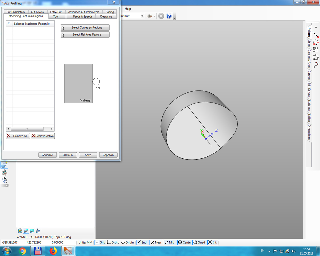Viewport: 320px width, 256px height.
Task: Expand the toolbar overflow options arrow
Action: pyautogui.click(x=174, y=18)
